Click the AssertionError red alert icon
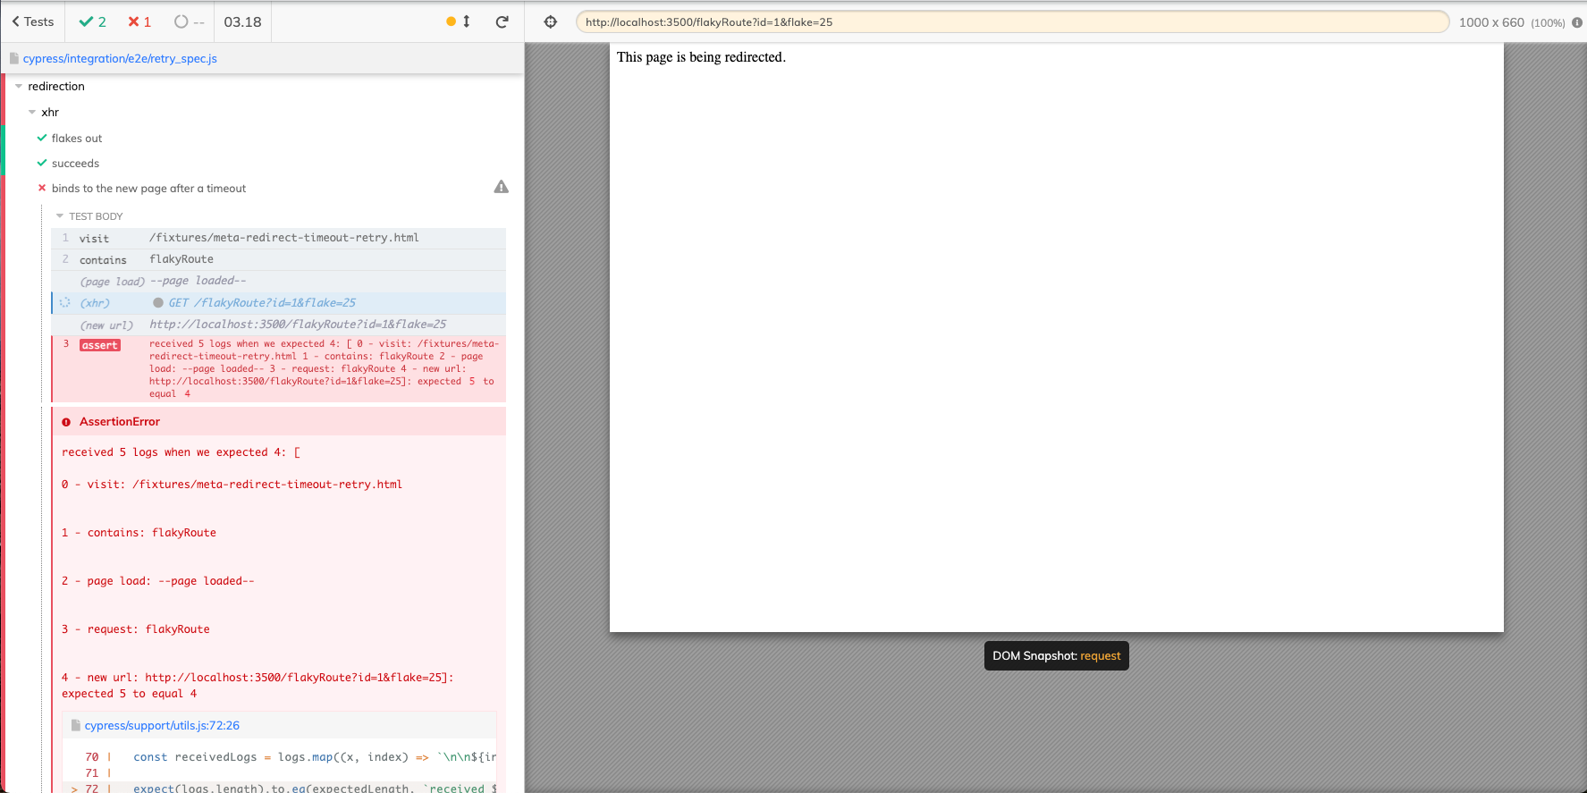This screenshot has height=793, width=1587. [66, 422]
